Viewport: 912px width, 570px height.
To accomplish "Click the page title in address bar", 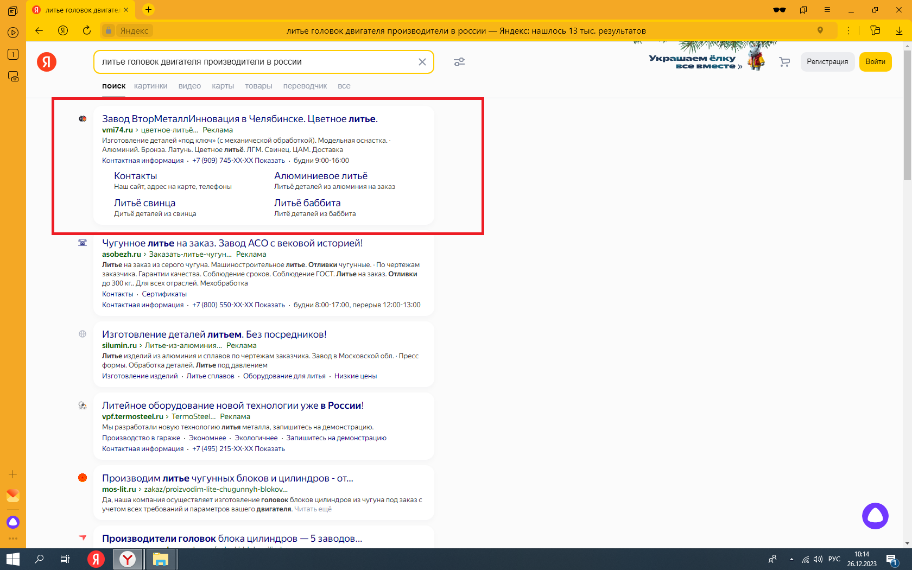I will [x=466, y=31].
